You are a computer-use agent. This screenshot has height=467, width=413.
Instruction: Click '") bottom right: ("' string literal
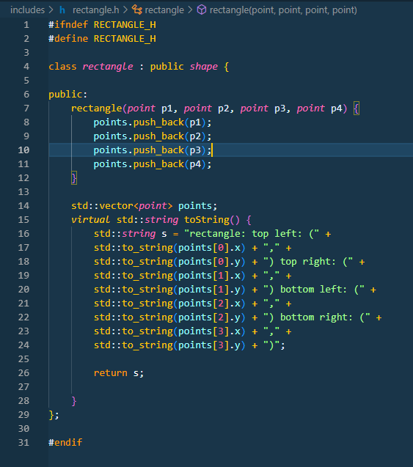[x=317, y=317]
